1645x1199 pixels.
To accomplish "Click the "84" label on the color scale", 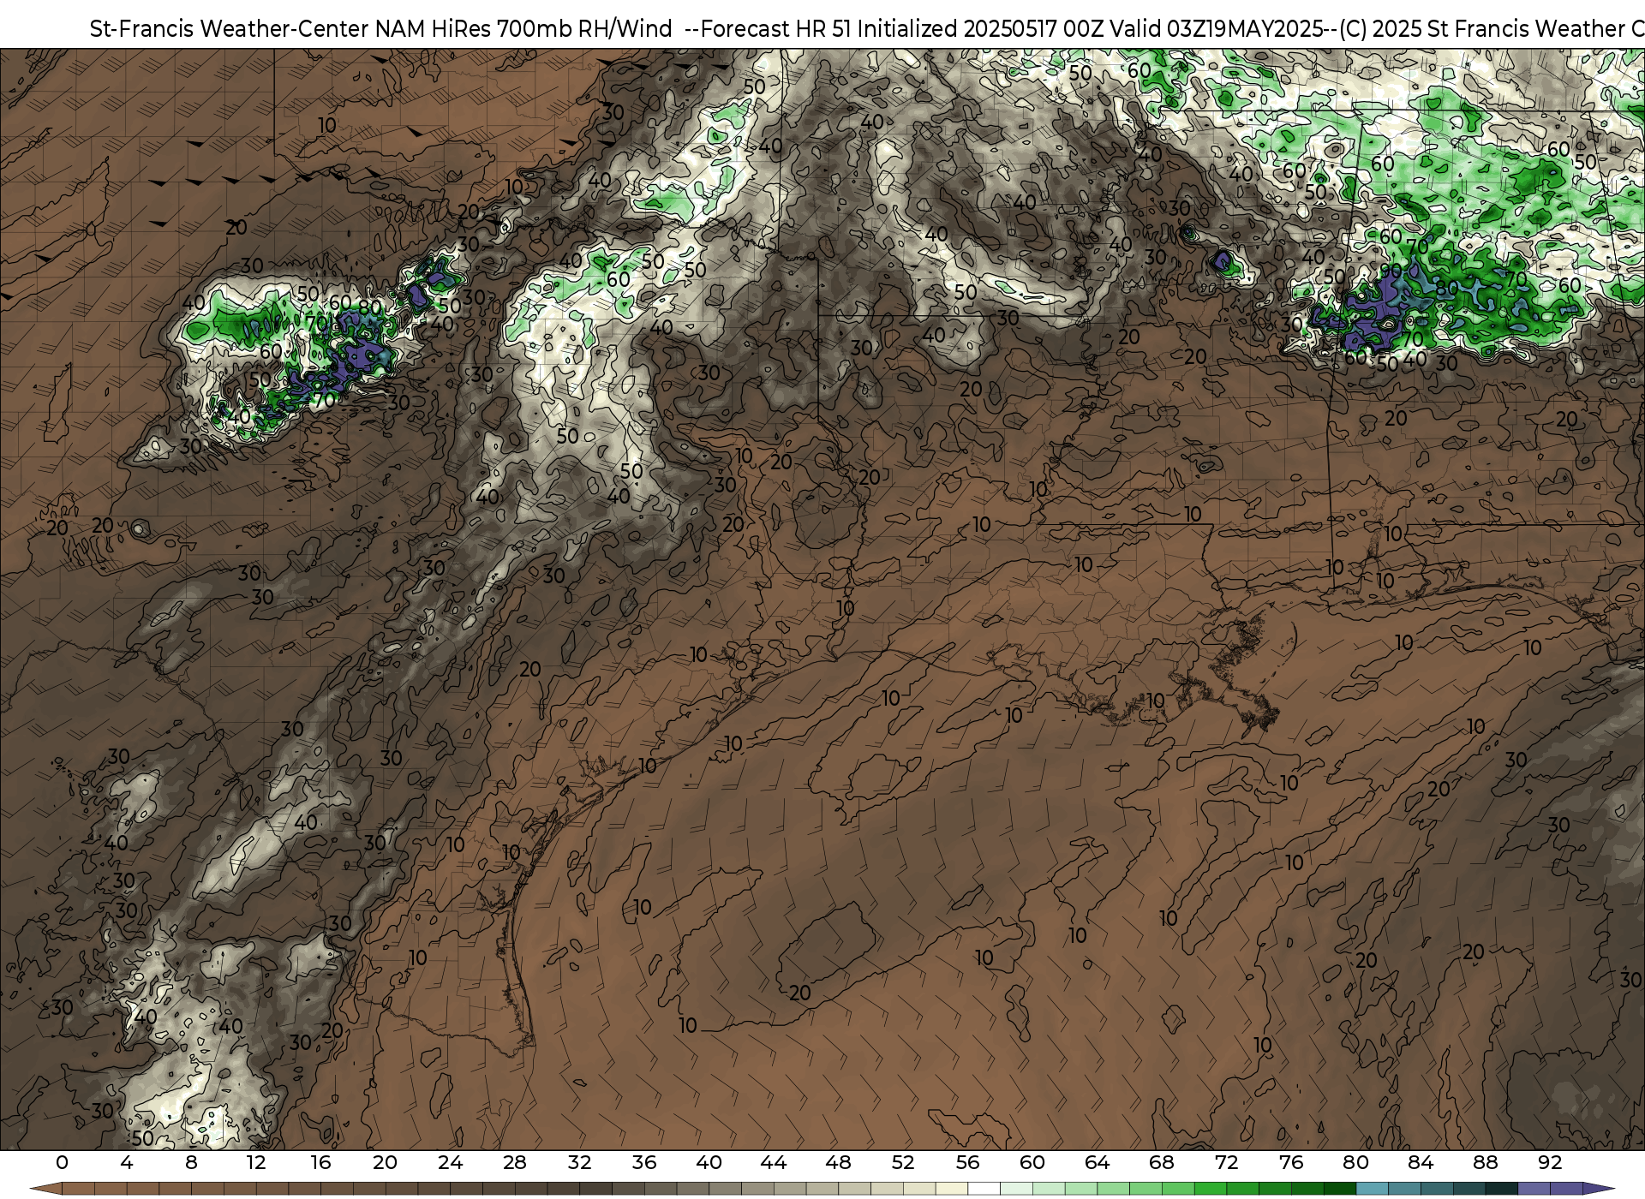I will [x=1421, y=1162].
